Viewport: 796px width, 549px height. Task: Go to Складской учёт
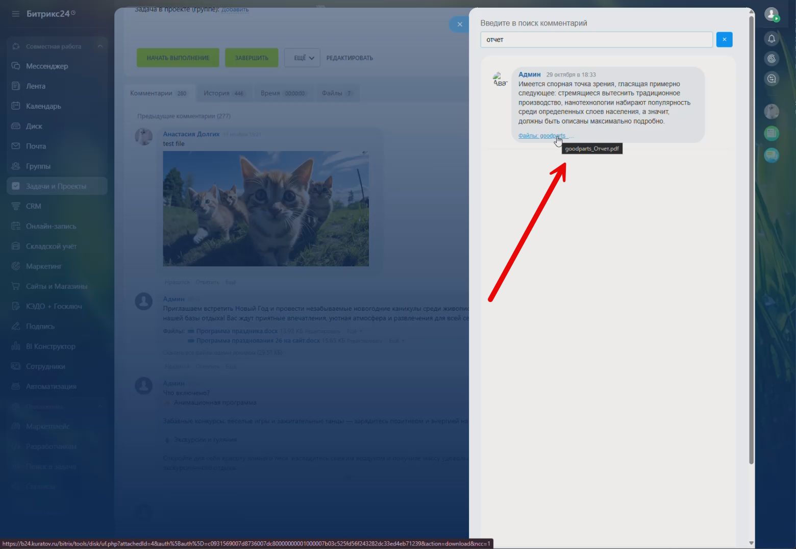[x=51, y=246]
